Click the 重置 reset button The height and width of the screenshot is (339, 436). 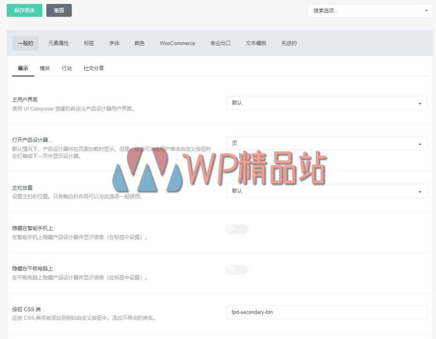click(59, 10)
